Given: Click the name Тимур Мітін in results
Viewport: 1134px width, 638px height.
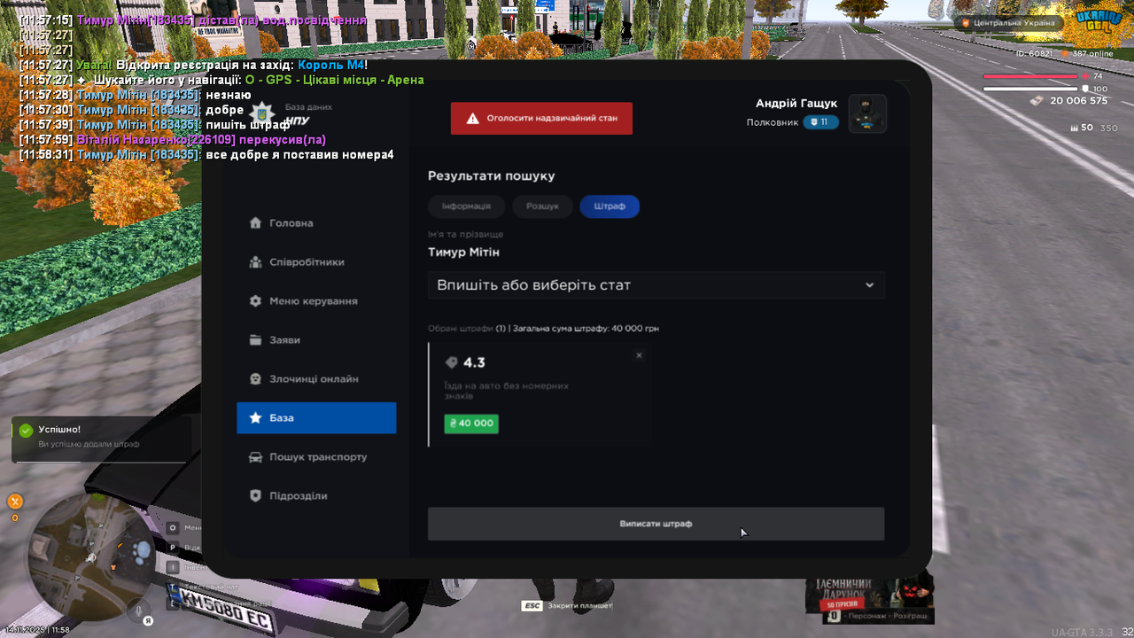Looking at the screenshot, I should click(x=463, y=253).
